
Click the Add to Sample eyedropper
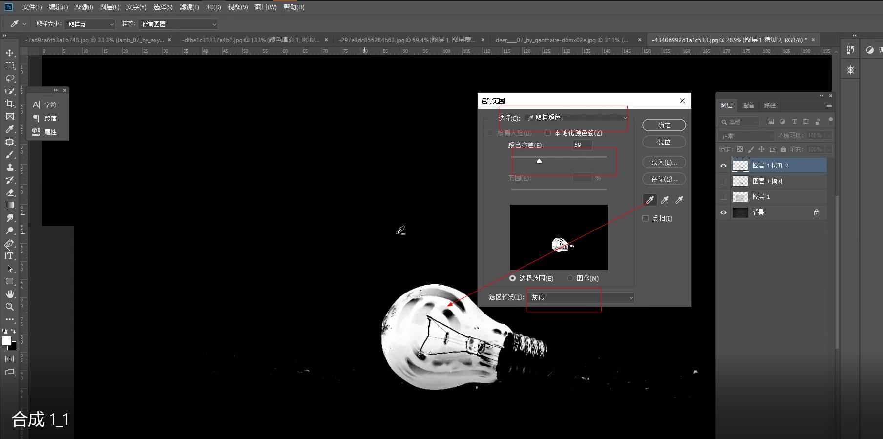pos(665,200)
